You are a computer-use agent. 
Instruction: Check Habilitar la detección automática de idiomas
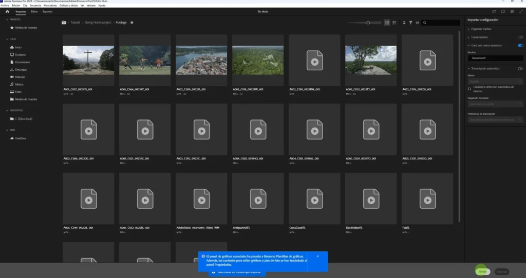click(x=469, y=89)
